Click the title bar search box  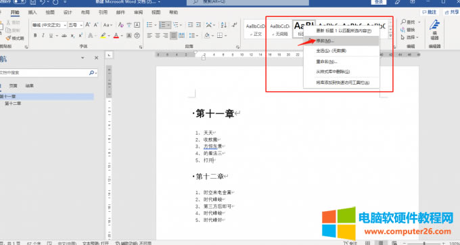pyautogui.click(x=248, y=2)
